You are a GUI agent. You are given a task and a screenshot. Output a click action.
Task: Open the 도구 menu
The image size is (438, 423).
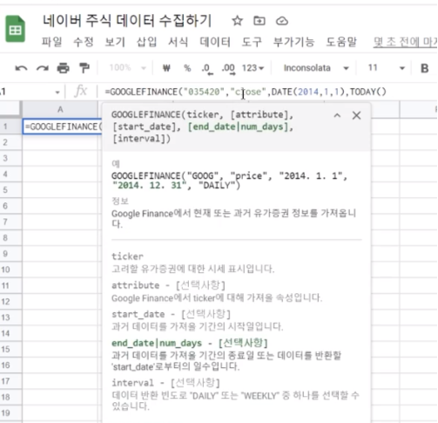pyautogui.click(x=252, y=42)
